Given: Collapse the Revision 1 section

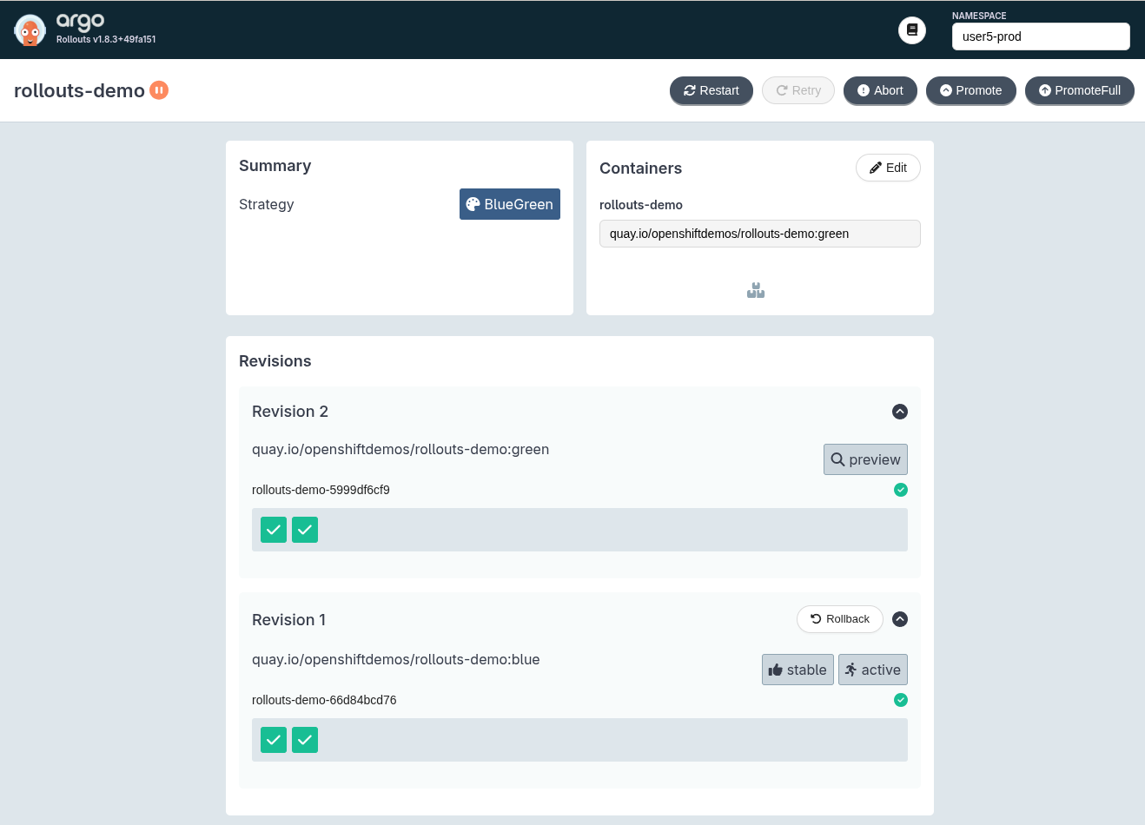Looking at the screenshot, I should (900, 619).
